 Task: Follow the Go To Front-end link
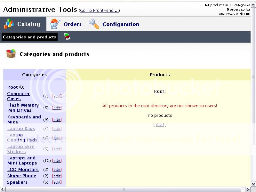point(99,11)
